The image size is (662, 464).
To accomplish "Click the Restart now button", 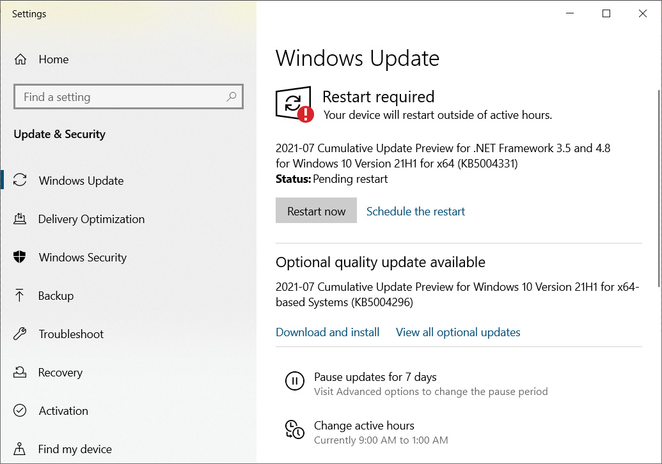I will tap(316, 210).
